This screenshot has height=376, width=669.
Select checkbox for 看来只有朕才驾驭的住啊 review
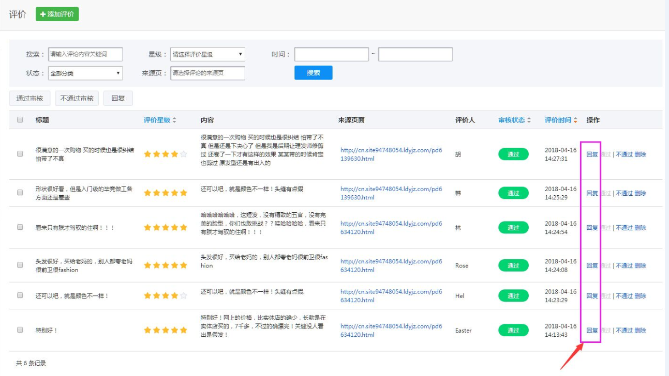click(x=20, y=227)
